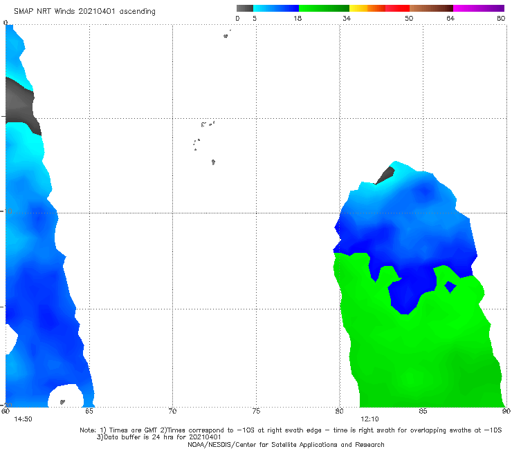Click the longitude label '75' on the axis

click(256, 411)
